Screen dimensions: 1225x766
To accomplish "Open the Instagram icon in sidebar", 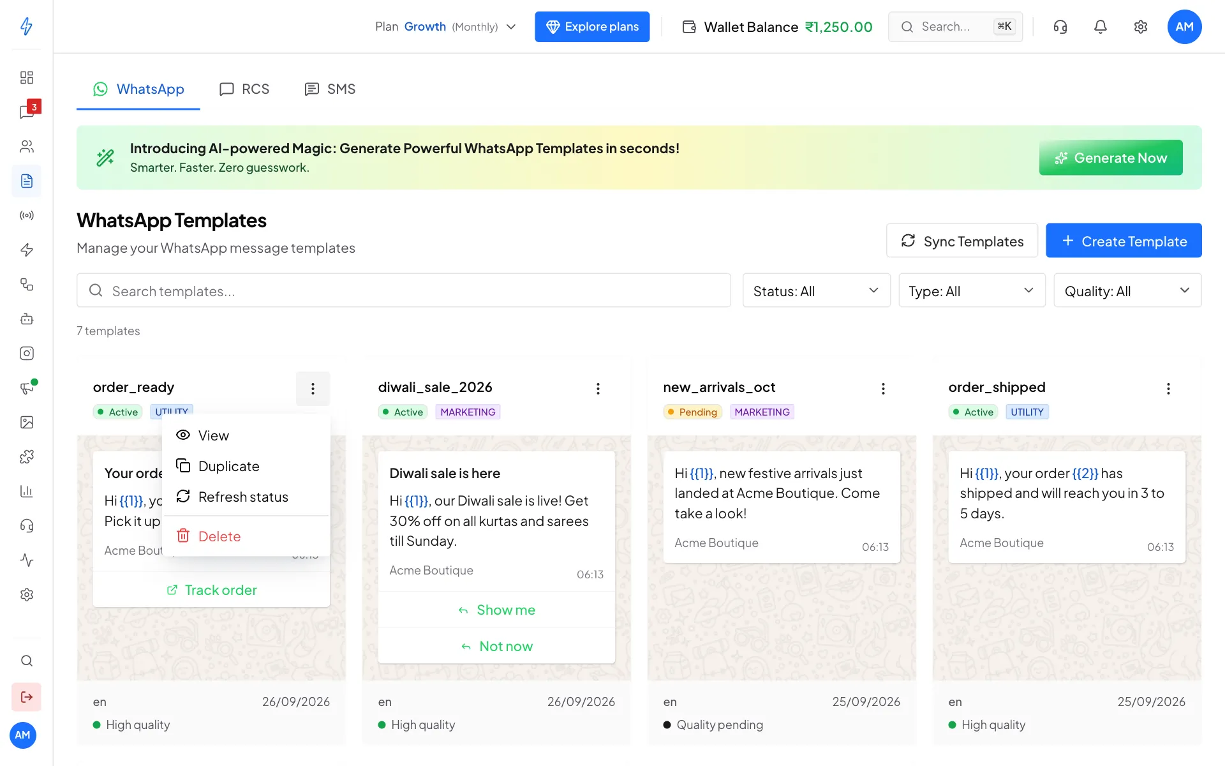I will (26, 353).
